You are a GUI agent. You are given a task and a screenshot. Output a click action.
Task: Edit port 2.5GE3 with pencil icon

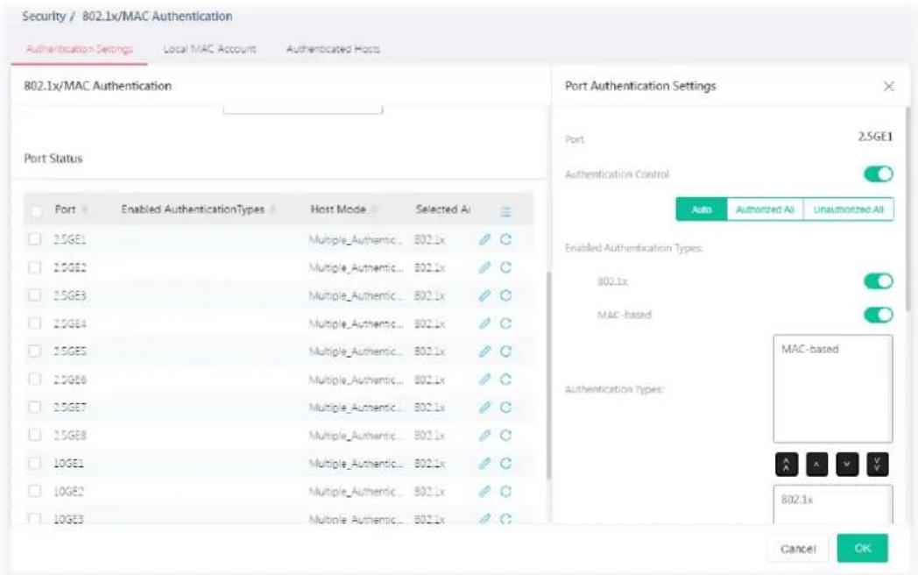click(x=484, y=295)
